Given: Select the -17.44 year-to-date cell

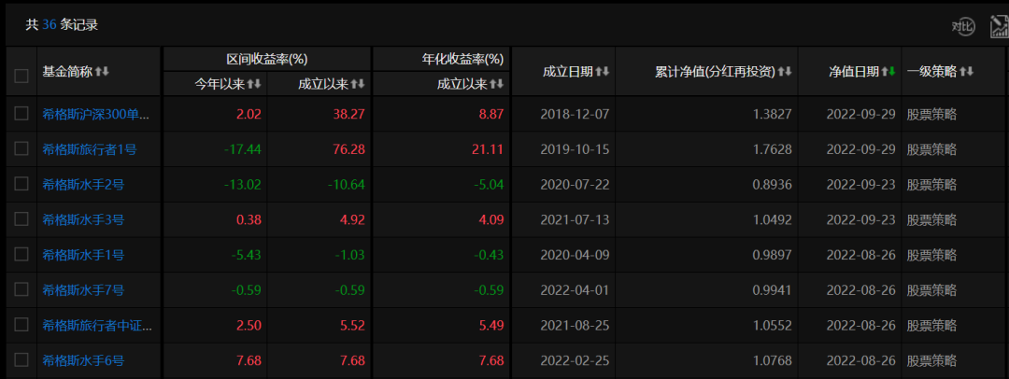Looking at the screenshot, I should point(243,150).
